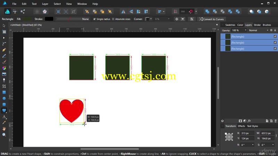
Task: Select the Heart shape tool
Action: 4,111
